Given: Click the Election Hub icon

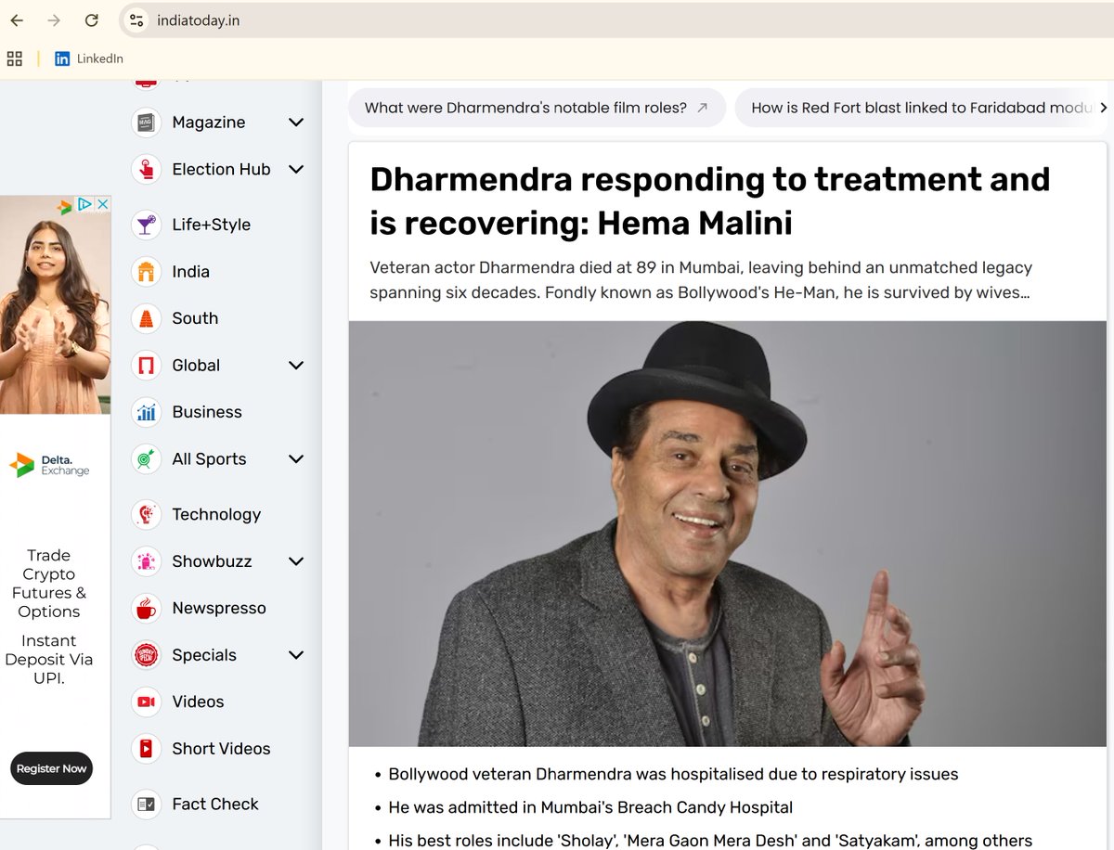Looking at the screenshot, I should tap(147, 169).
